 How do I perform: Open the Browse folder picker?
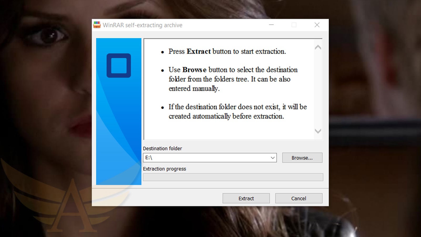coord(302,158)
